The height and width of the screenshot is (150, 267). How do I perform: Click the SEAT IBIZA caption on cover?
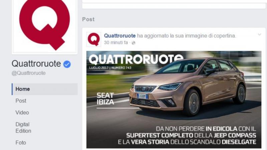point(105,99)
